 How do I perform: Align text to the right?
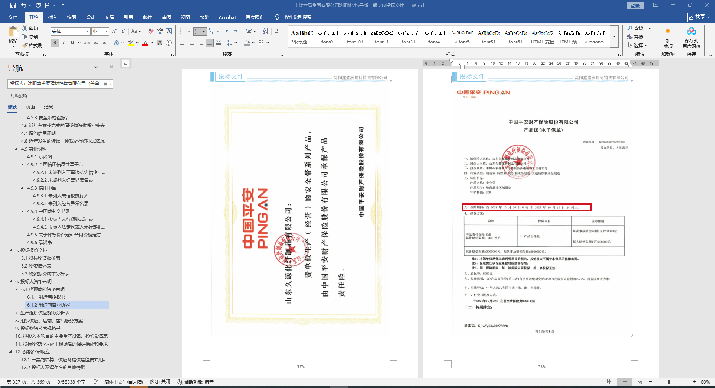(x=201, y=43)
